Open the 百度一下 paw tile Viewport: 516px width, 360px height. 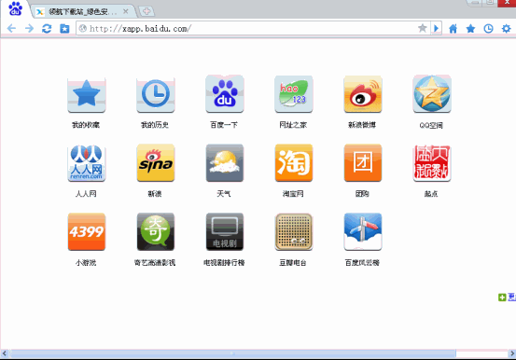coord(225,94)
